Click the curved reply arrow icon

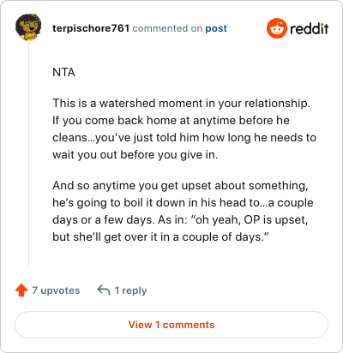(104, 290)
